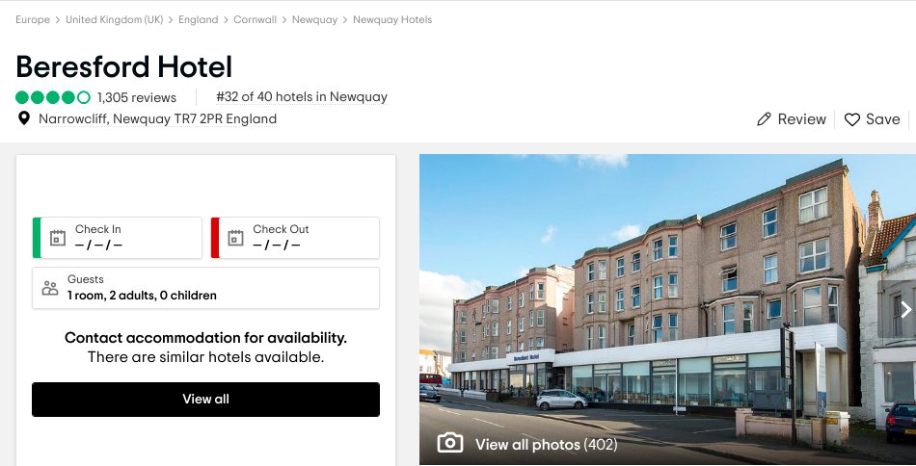The width and height of the screenshot is (916, 466).
Task: Open View all photos (402)
Action: [x=546, y=445]
